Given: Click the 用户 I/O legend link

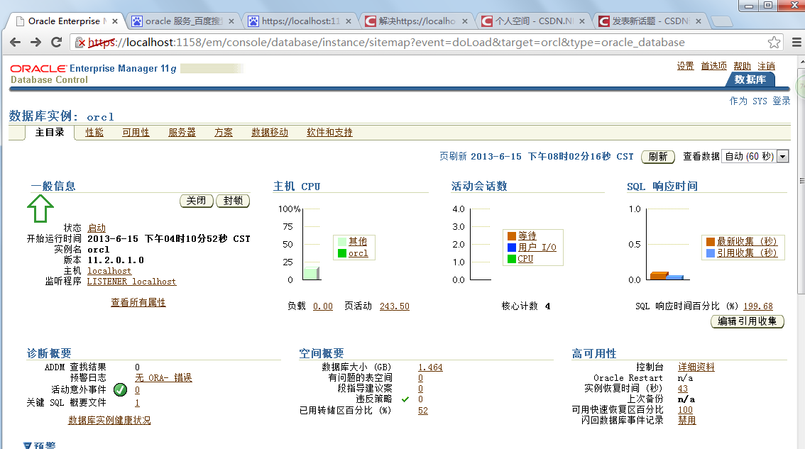Looking at the screenshot, I should (537, 248).
